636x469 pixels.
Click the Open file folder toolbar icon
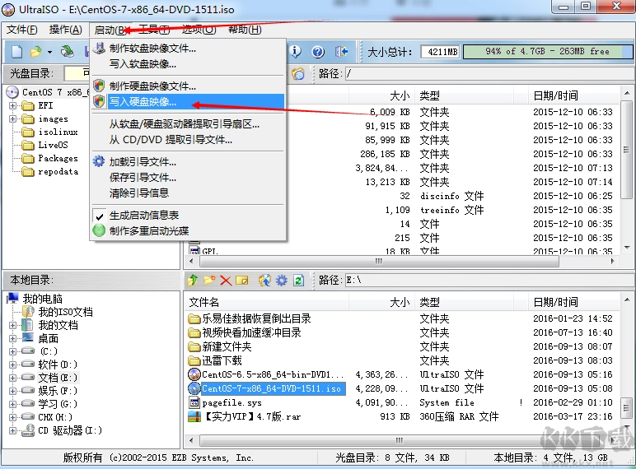[36, 52]
